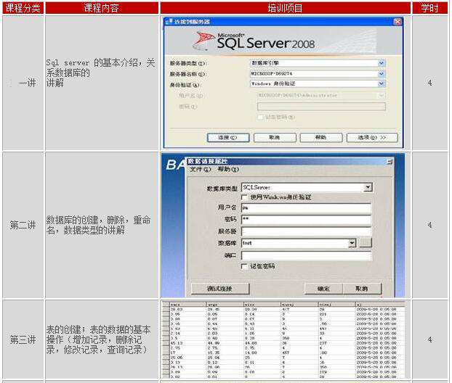
Task: Click the 'Sql server 的基本介绍' course description
Action: click(x=100, y=73)
